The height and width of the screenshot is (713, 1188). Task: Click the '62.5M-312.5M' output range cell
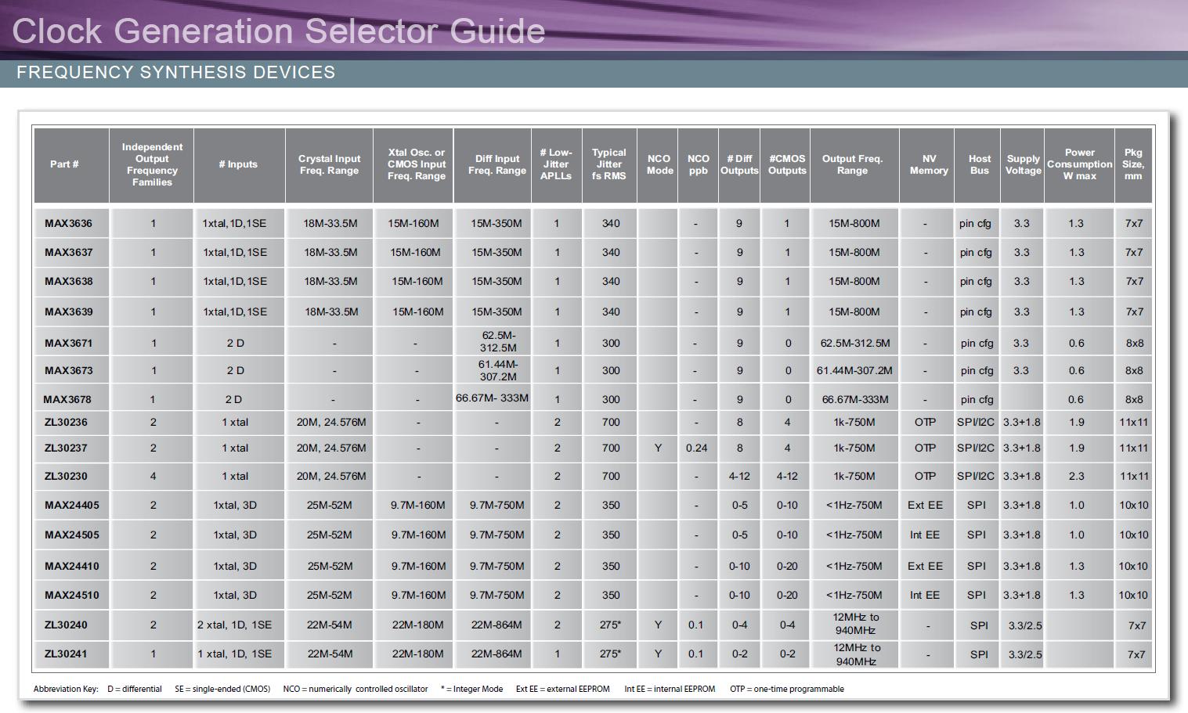coord(855,343)
